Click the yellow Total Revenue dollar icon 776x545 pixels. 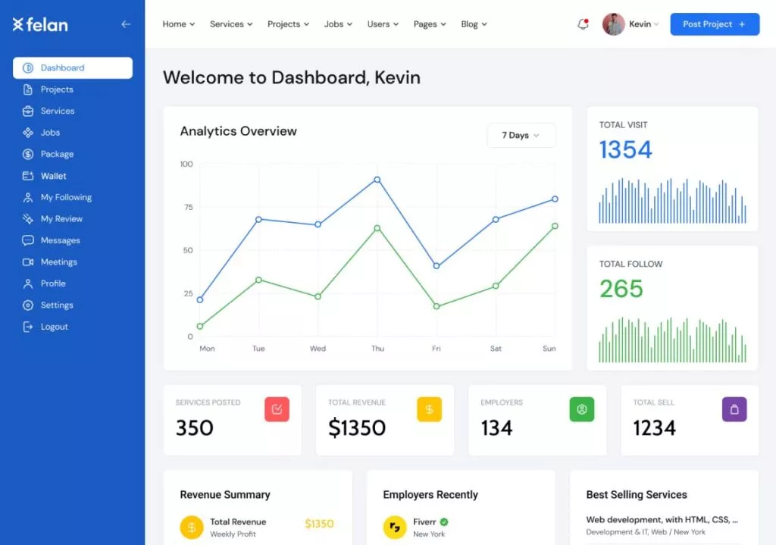coord(429,409)
